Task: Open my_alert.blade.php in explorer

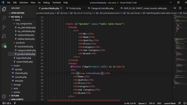Action: 27,27
